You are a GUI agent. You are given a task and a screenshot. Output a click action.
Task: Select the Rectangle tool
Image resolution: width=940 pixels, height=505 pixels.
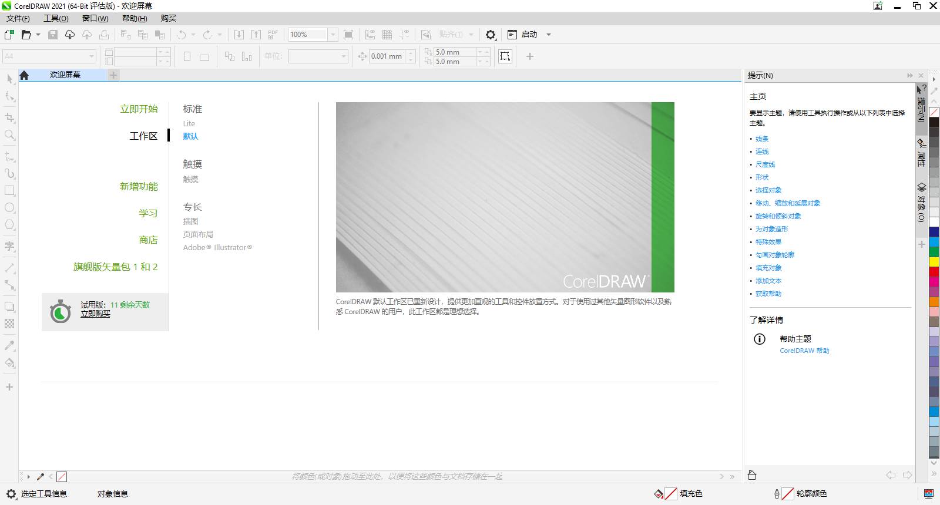pyautogui.click(x=9, y=191)
